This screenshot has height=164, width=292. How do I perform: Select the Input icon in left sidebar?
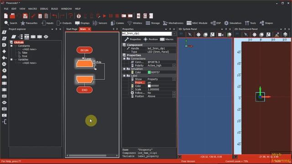(4, 32)
